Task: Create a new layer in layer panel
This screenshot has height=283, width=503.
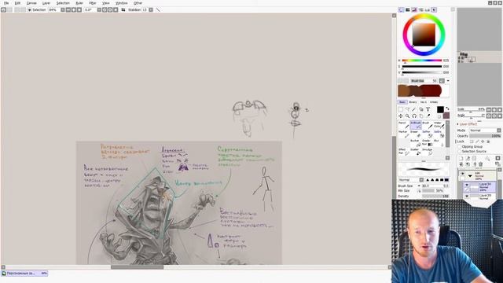Action: [461, 159]
